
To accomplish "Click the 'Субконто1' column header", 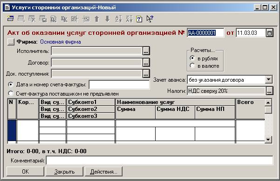I will coord(90,102).
